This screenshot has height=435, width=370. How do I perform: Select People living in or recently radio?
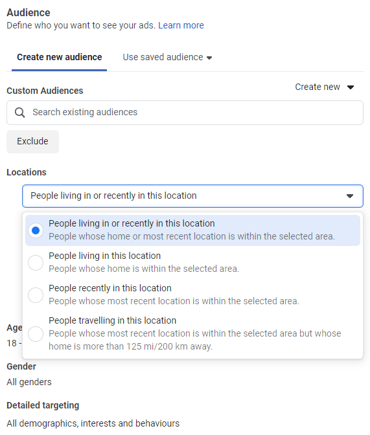[x=36, y=230]
